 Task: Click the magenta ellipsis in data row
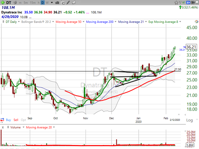pos(88,13)
